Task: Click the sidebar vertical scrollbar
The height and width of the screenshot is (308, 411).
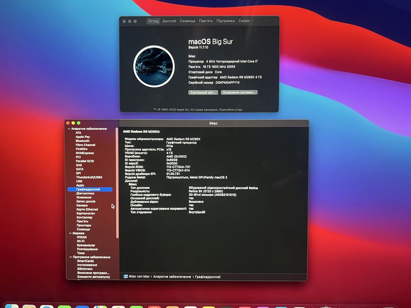Action: [117, 183]
